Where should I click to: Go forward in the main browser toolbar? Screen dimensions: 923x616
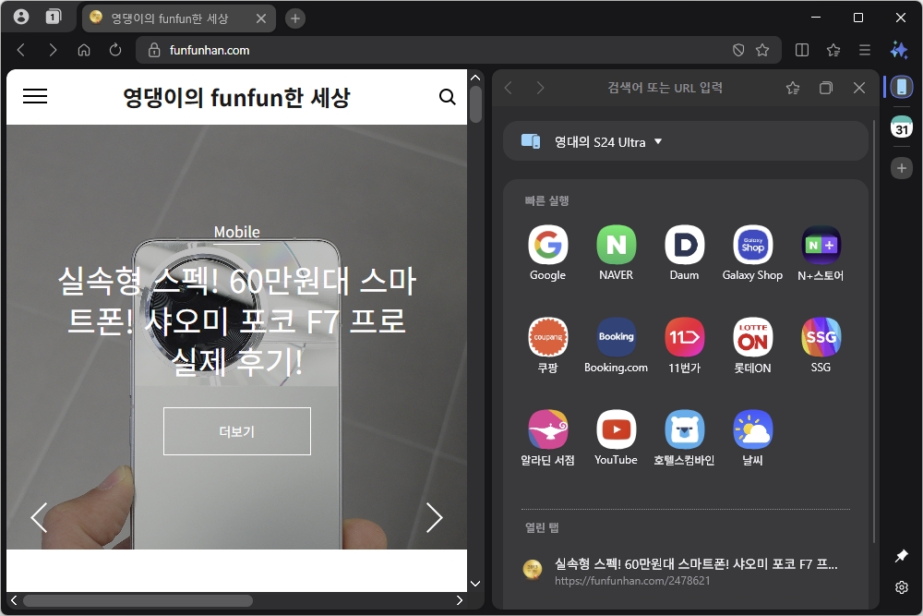point(53,50)
